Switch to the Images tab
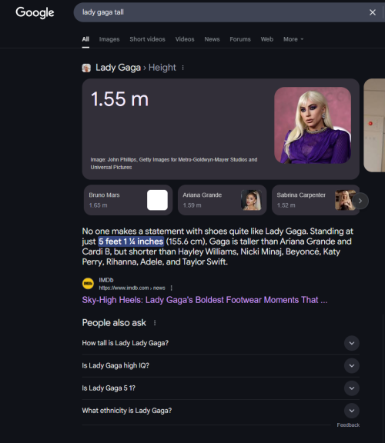385x443 pixels. tap(109, 39)
